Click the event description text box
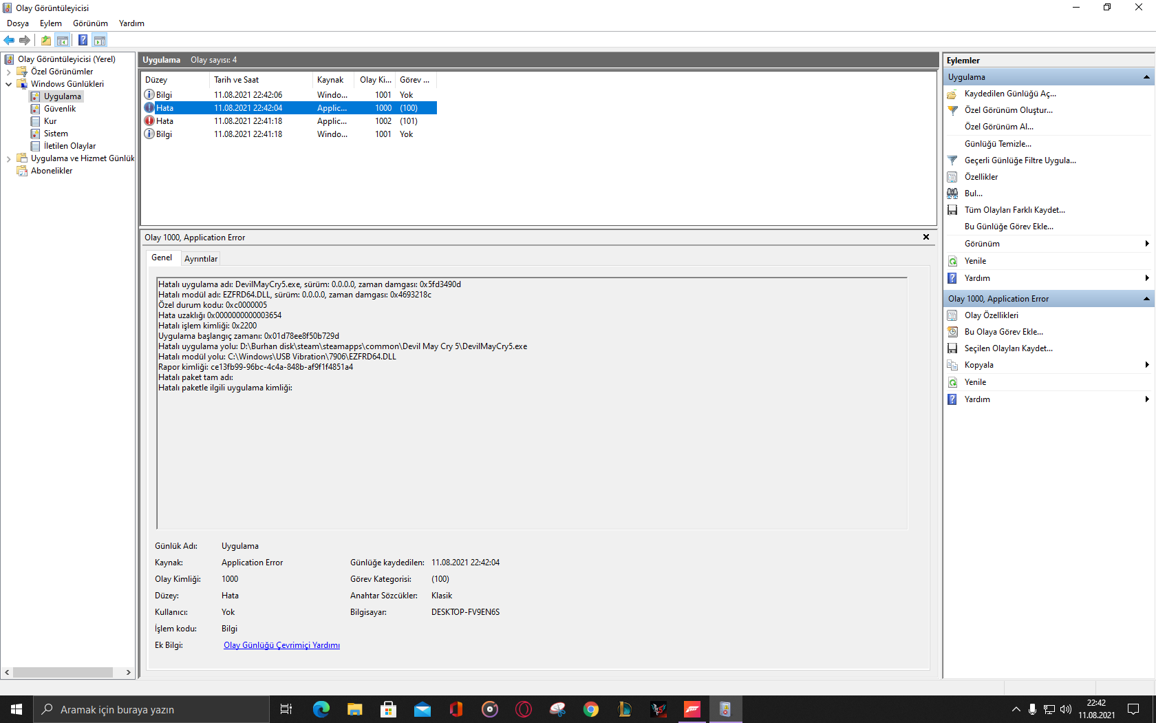Screen dimensions: 1156x723 point(532,404)
